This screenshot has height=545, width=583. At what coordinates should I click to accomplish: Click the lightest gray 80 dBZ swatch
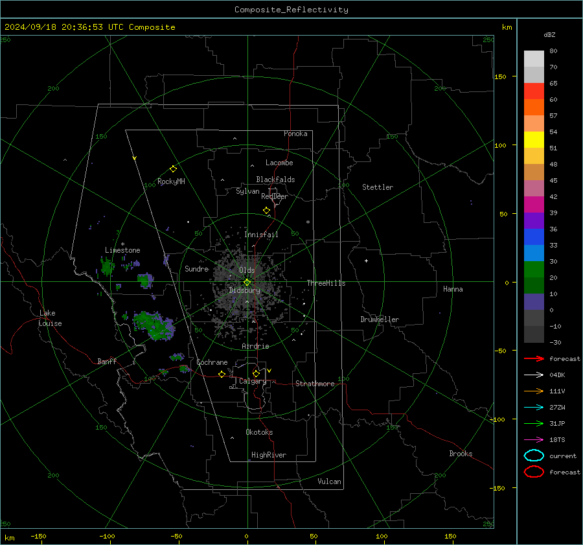click(x=534, y=59)
